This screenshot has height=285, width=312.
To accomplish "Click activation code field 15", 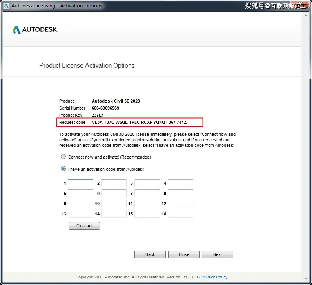I will (x=147, y=214).
